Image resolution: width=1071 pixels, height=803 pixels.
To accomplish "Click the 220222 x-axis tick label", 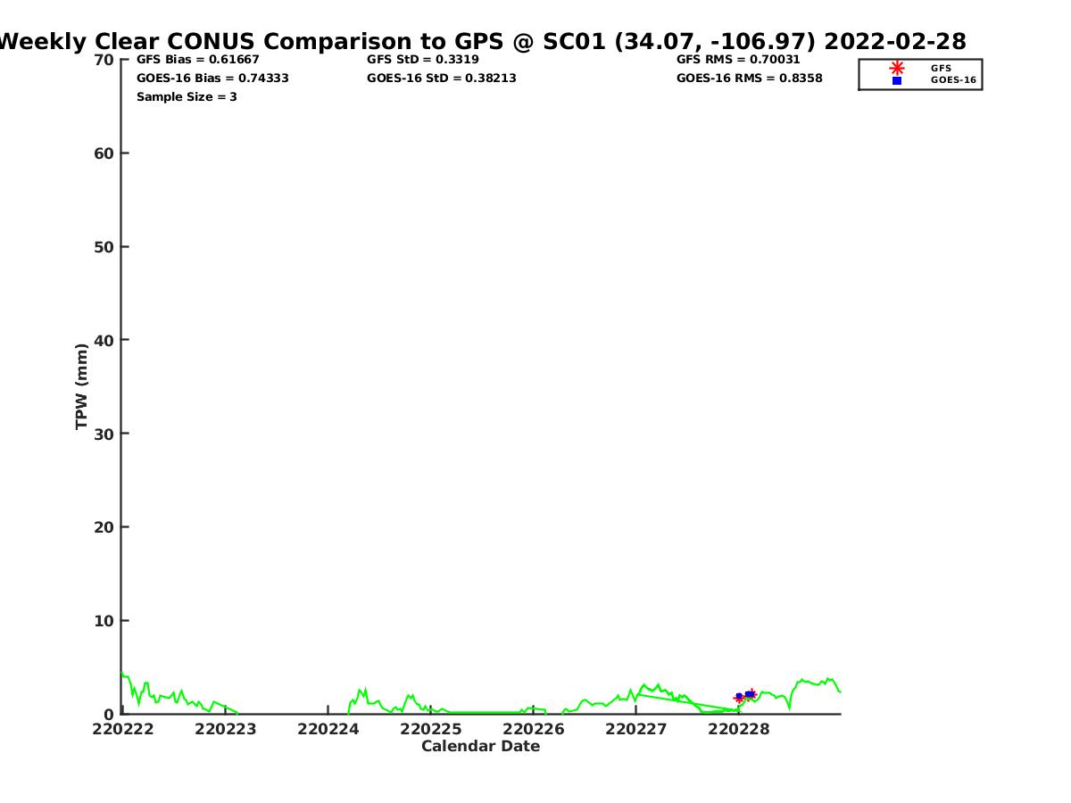I will coord(123,729).
